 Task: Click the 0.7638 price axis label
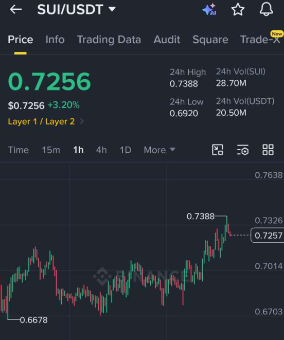(x=269, y=175)
